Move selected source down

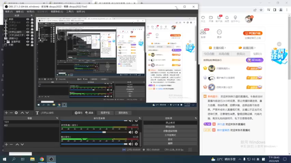(x=27, y=113)
